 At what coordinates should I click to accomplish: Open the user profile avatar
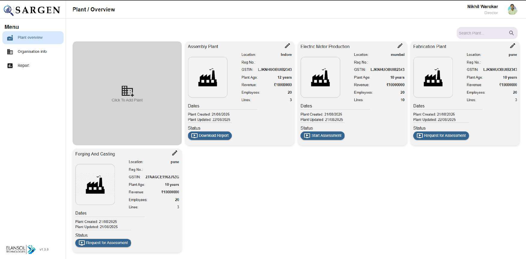pyautogui.click(x=512, y=9)
